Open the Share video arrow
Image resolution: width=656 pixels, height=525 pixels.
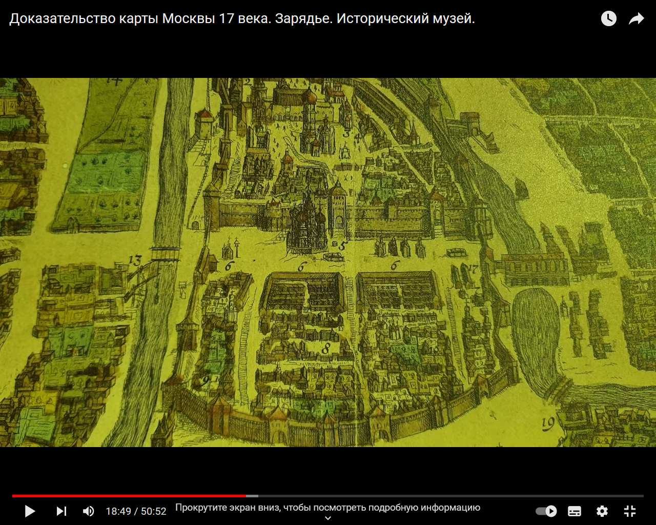(x=637, y=19)
